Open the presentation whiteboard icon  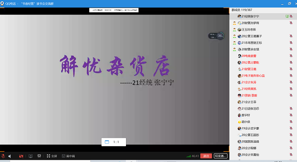pos(39,156)
